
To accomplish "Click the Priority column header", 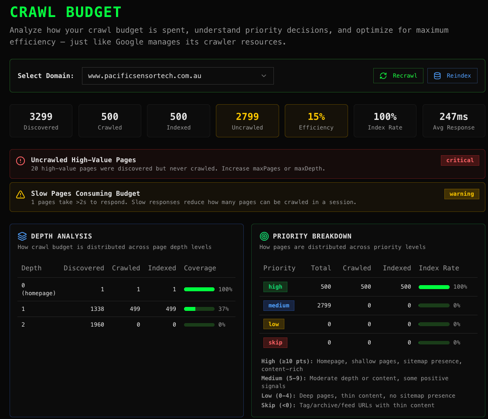I will coord(279,268).
